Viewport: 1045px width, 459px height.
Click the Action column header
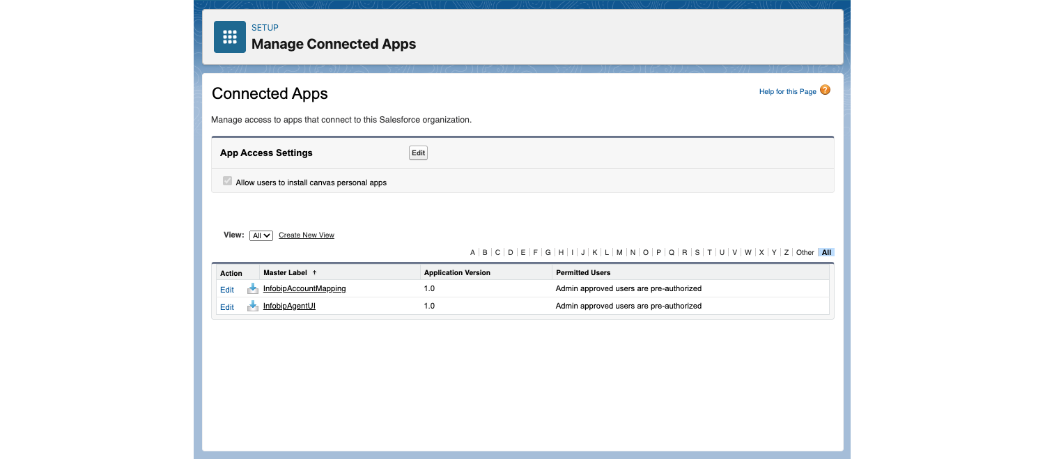(x=231, y=274)
